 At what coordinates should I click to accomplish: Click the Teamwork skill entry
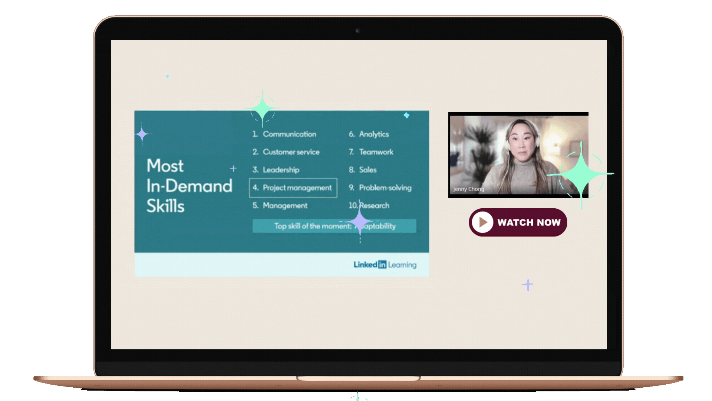click(x=376, y=152)
